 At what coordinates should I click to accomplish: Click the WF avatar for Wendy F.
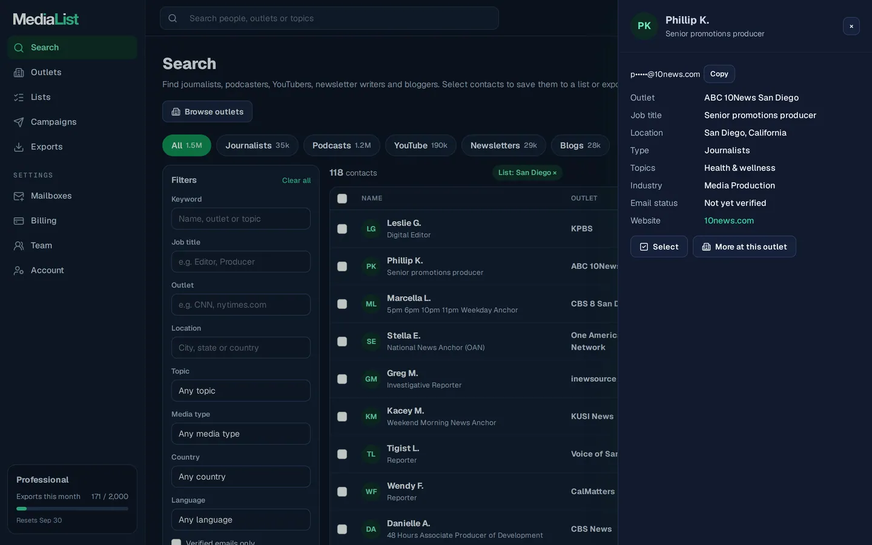371,492
